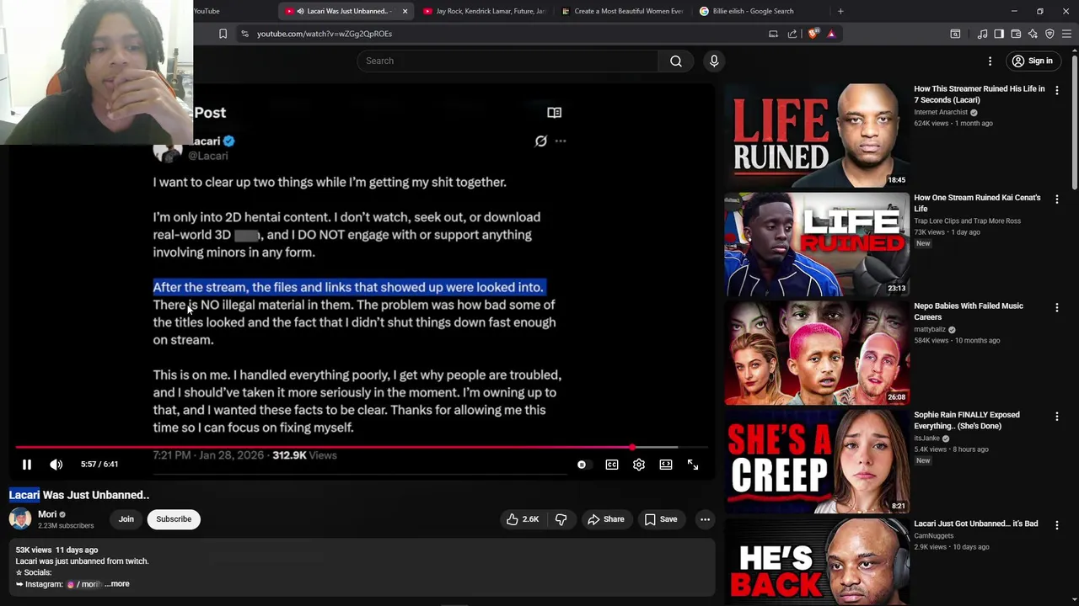This screenshot has width=1079, height=606.
Task: Open more actions menu under the video
Action: [705, 519]
